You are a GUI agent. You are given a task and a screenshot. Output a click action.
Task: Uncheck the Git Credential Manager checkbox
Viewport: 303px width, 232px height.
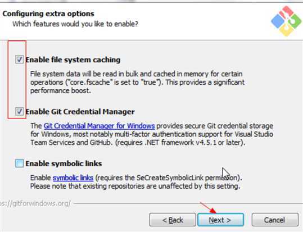[19, 111]
